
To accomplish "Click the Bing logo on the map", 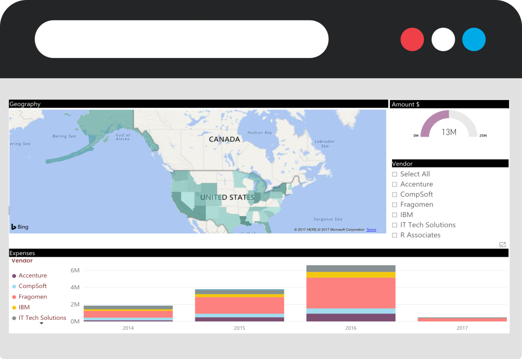I will pyautogui.click(x=20, y=227).
